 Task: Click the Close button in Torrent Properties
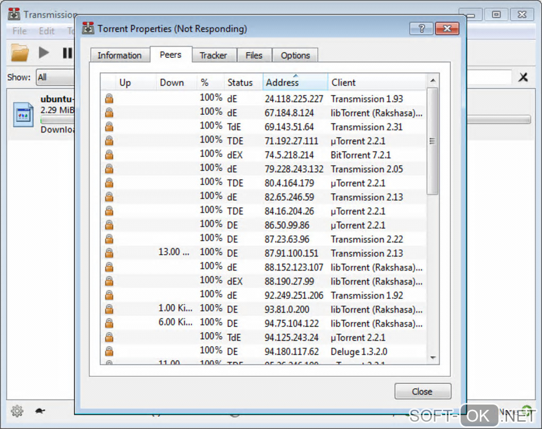[422, 391]
